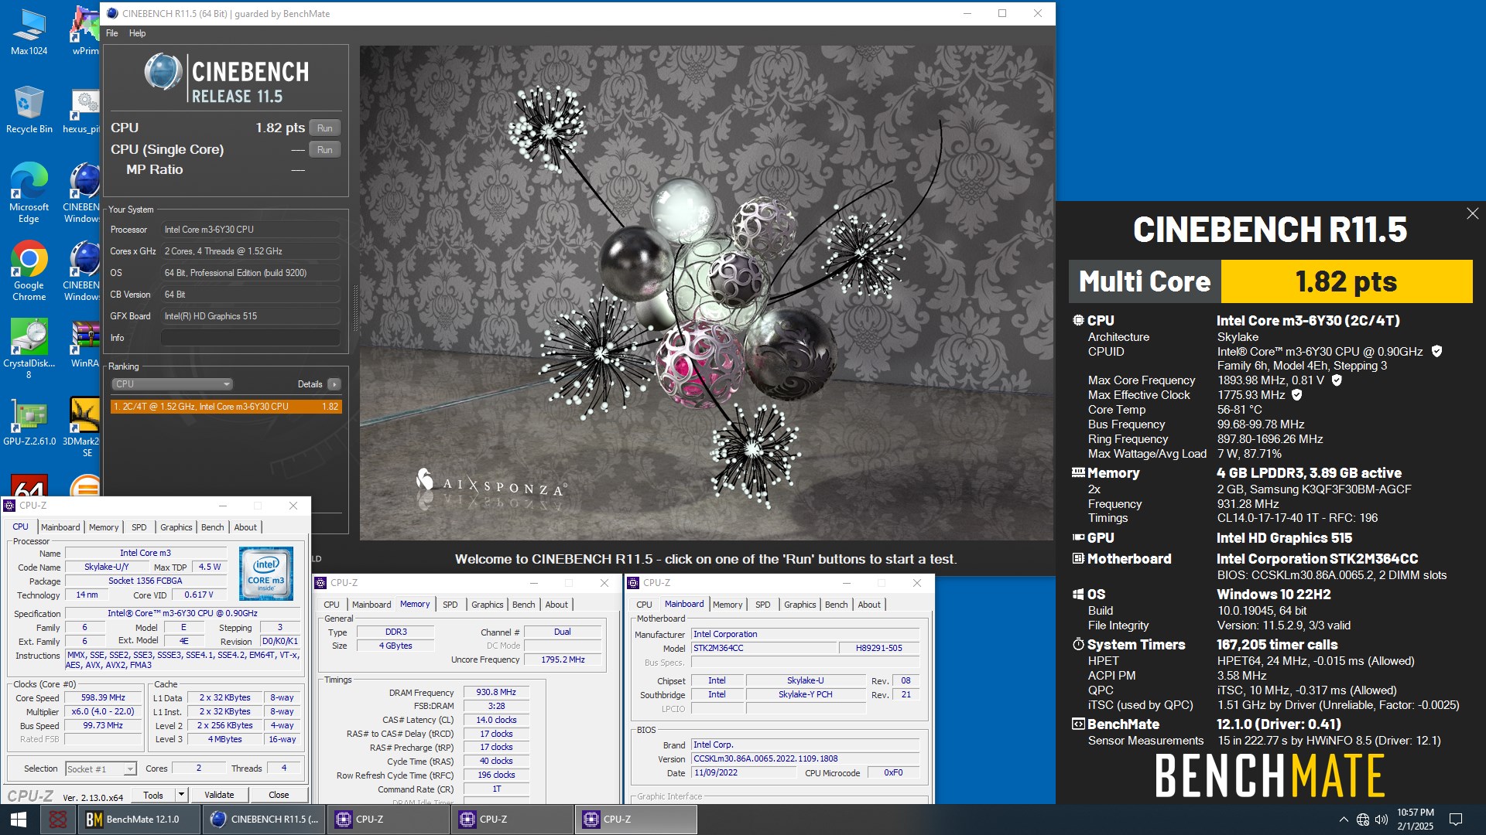1486x835 pixels.
Task: Click the Close button in CPU-Z
Action: (279, 795)
